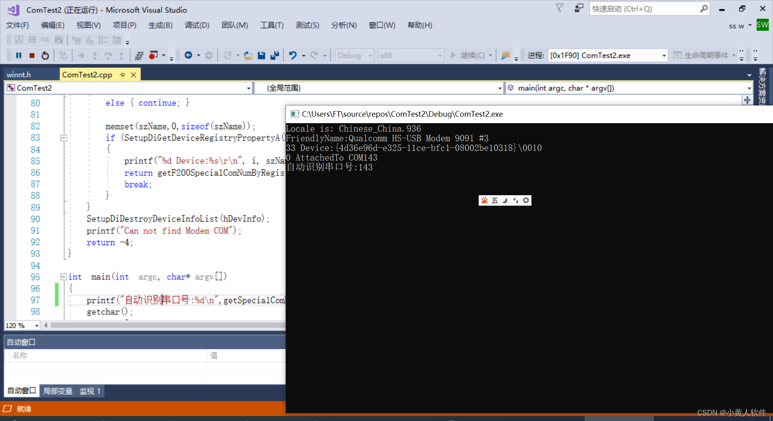The image size is (773, 421).
Task: Navigate forward with grey arrow icon
Action: (x=209, y=56)
